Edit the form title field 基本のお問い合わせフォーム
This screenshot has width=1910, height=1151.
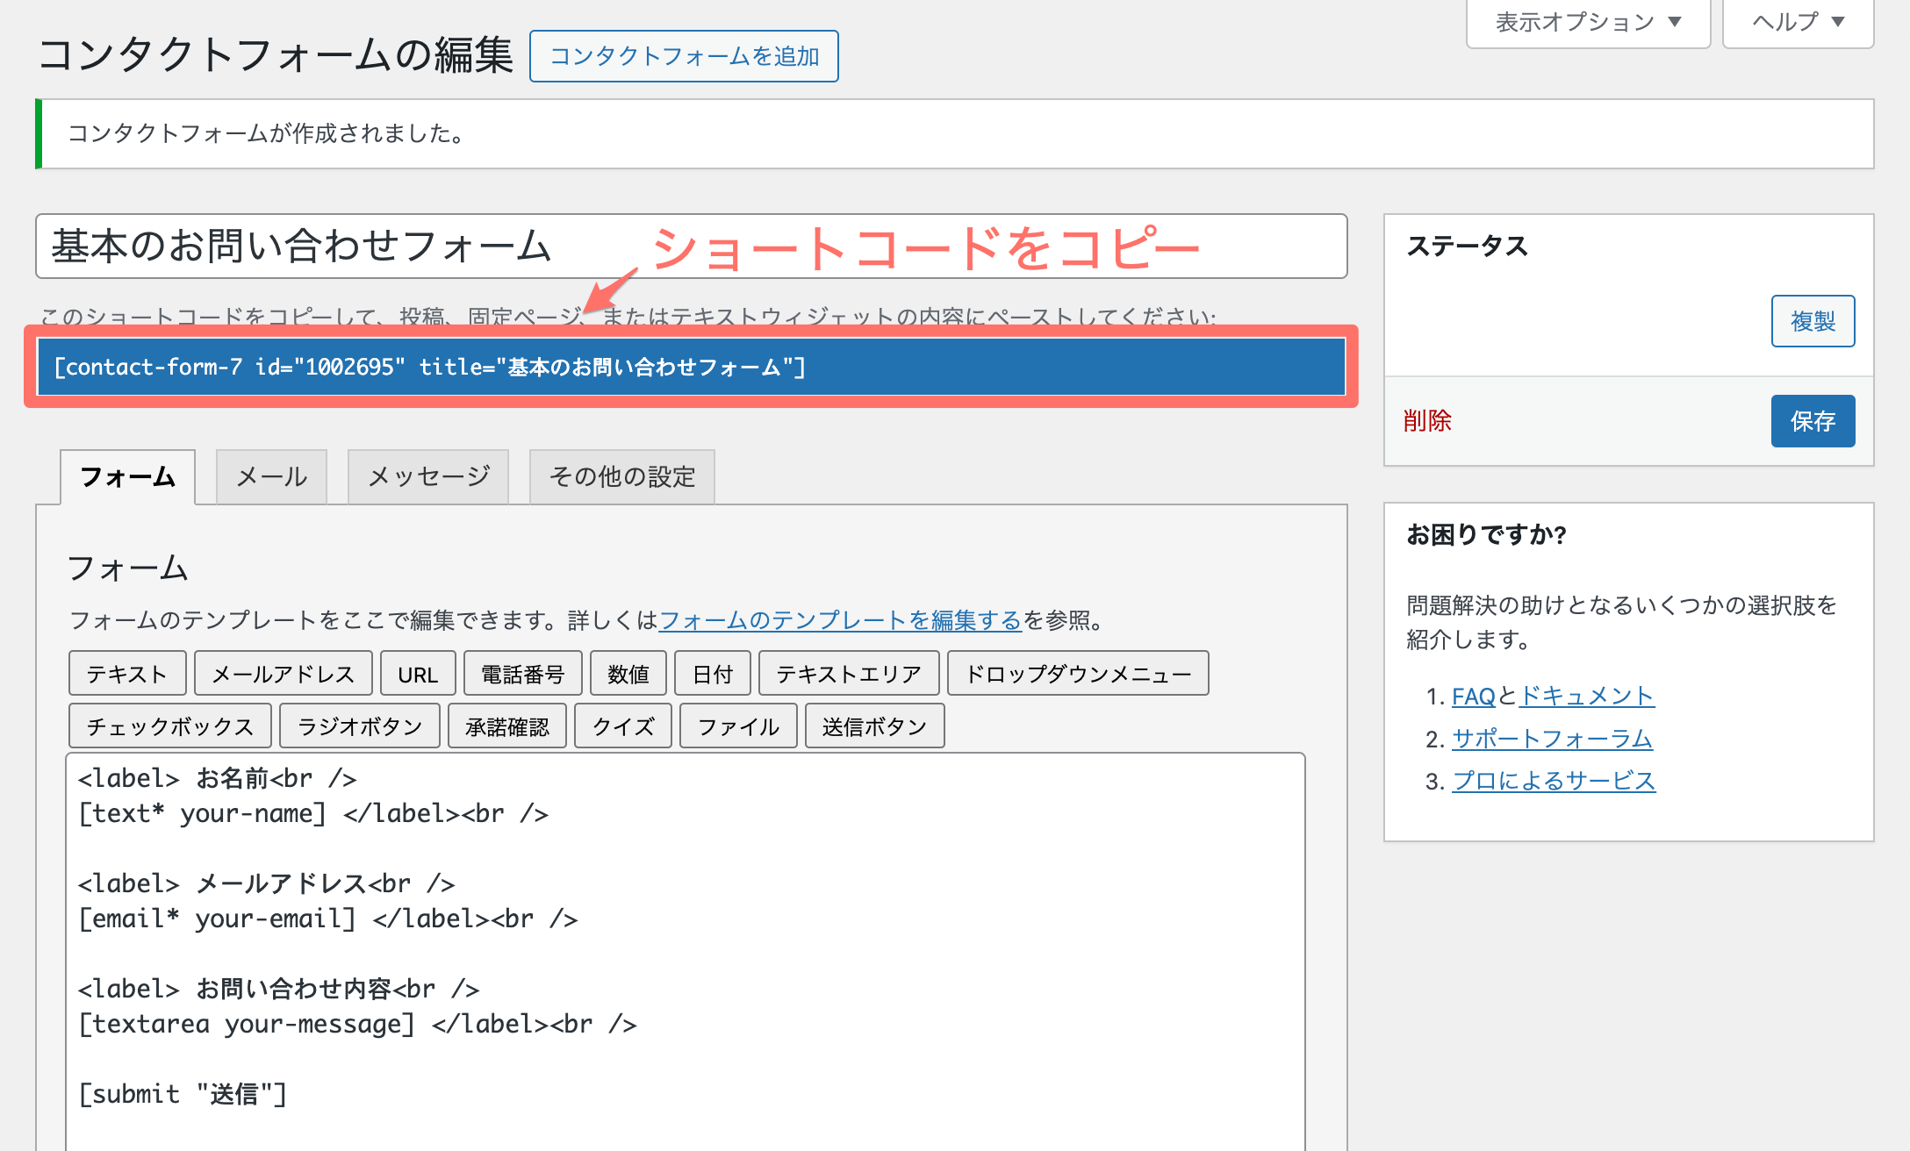point(692,247)
